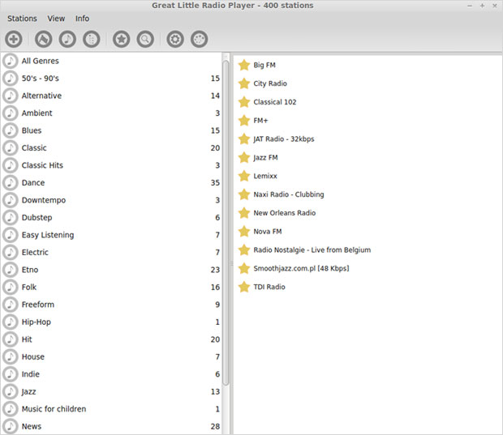Click note icon beside Dubstep
The height and width of the screenshot is (435, 503).
(11, 217)
